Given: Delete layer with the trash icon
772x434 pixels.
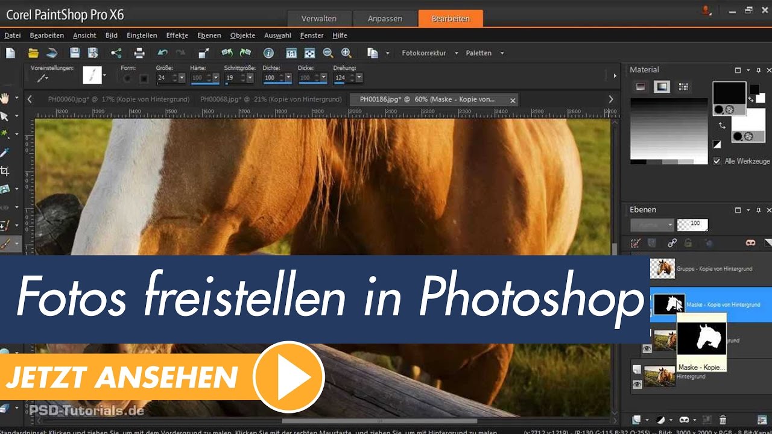Looking at the screenshot, I should click(723, 420).
